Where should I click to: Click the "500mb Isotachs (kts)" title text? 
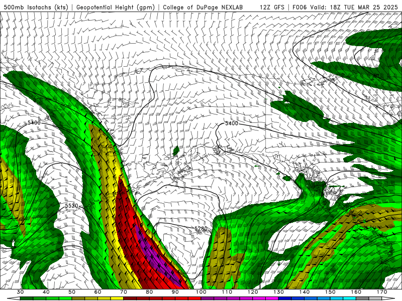[36, 7]
